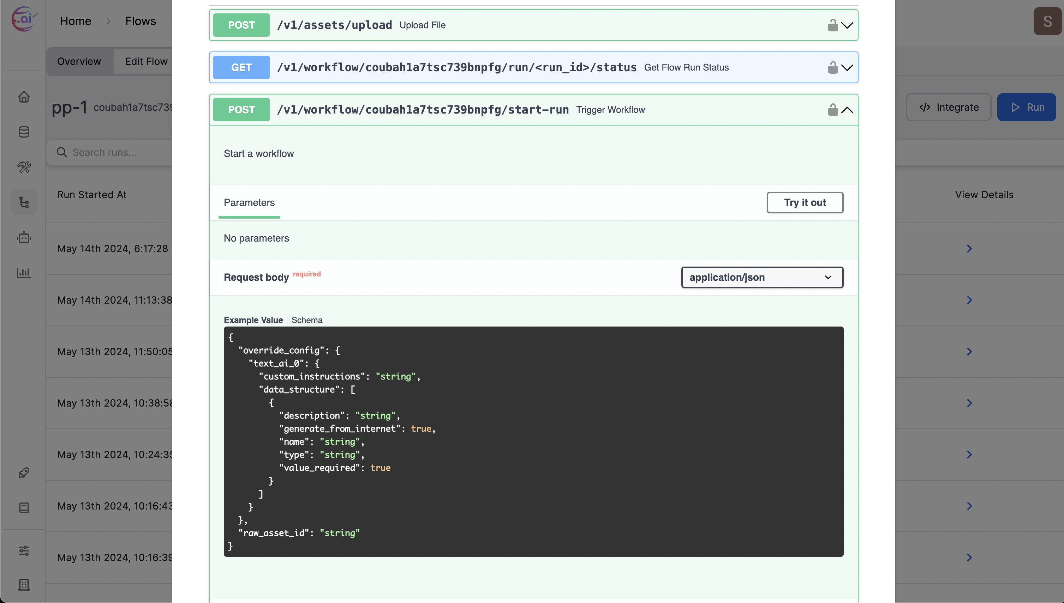Open the sliders settings icon in sidebar
The width and height of the screenshot is (1064, 603).
[24, 550]
